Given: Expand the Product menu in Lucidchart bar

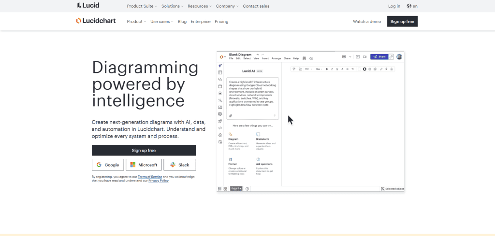Looking at the screenshot, I should pyautogui.click(x=136, y=21).
